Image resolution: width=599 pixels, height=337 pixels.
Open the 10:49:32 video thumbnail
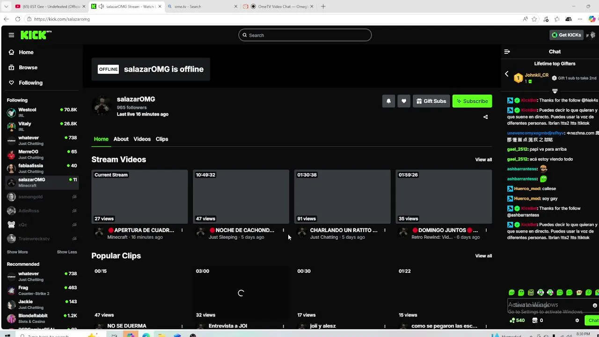click(241, 197)
